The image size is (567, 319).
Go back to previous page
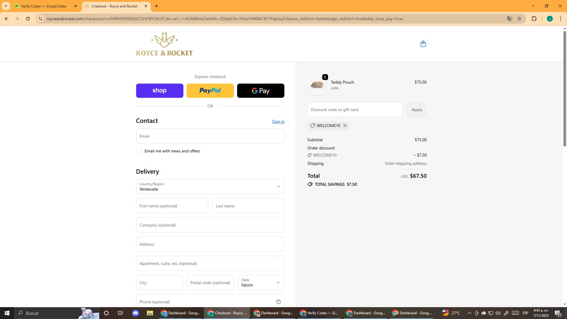tap(6, 19)
